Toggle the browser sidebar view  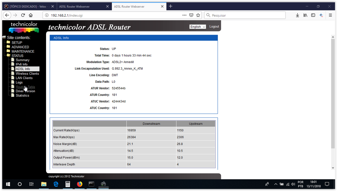pyautogui.click(x=313, y=15)
